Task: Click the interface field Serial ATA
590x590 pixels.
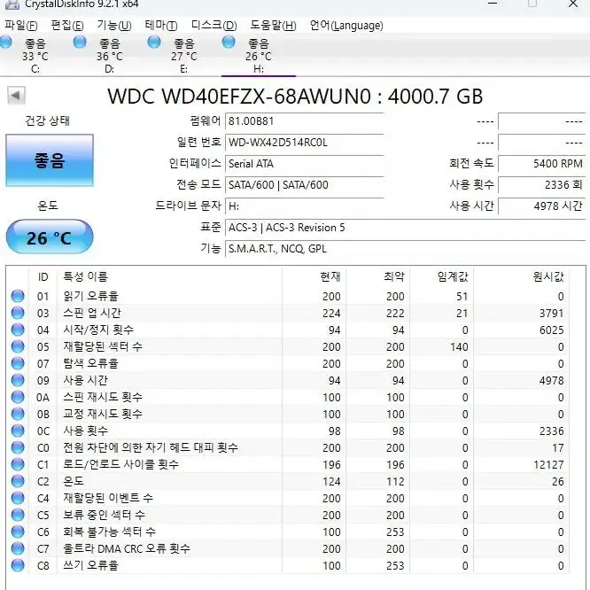Action: 304,164
